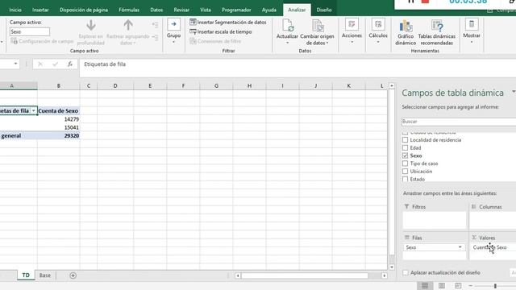Viewport: 516px width, 290px height.
Task: Open the Diseño ribbon tab
Action: click(x=324, y=10)
